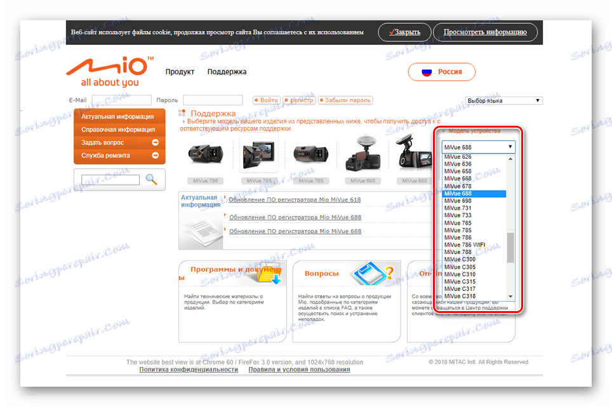This screenshot has height=407, width=612.
Task: Select Поддержка in the navigation menu
Action: (227, 71)
